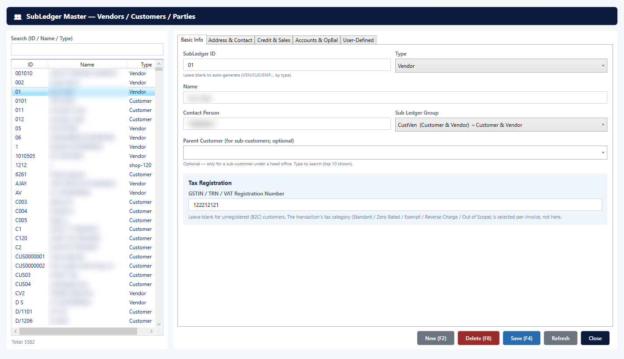The width and height of the screenshot is (624, 359).
Task: Click the New (F2) button
Action: 436,338
